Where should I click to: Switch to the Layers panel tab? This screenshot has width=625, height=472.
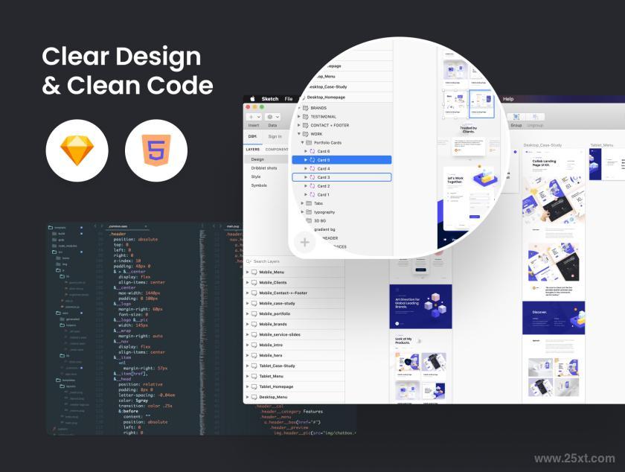click(x=253, y=149)
